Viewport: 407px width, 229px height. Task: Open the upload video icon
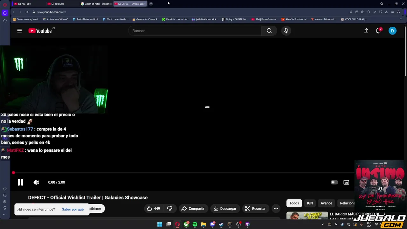(366, 31)
